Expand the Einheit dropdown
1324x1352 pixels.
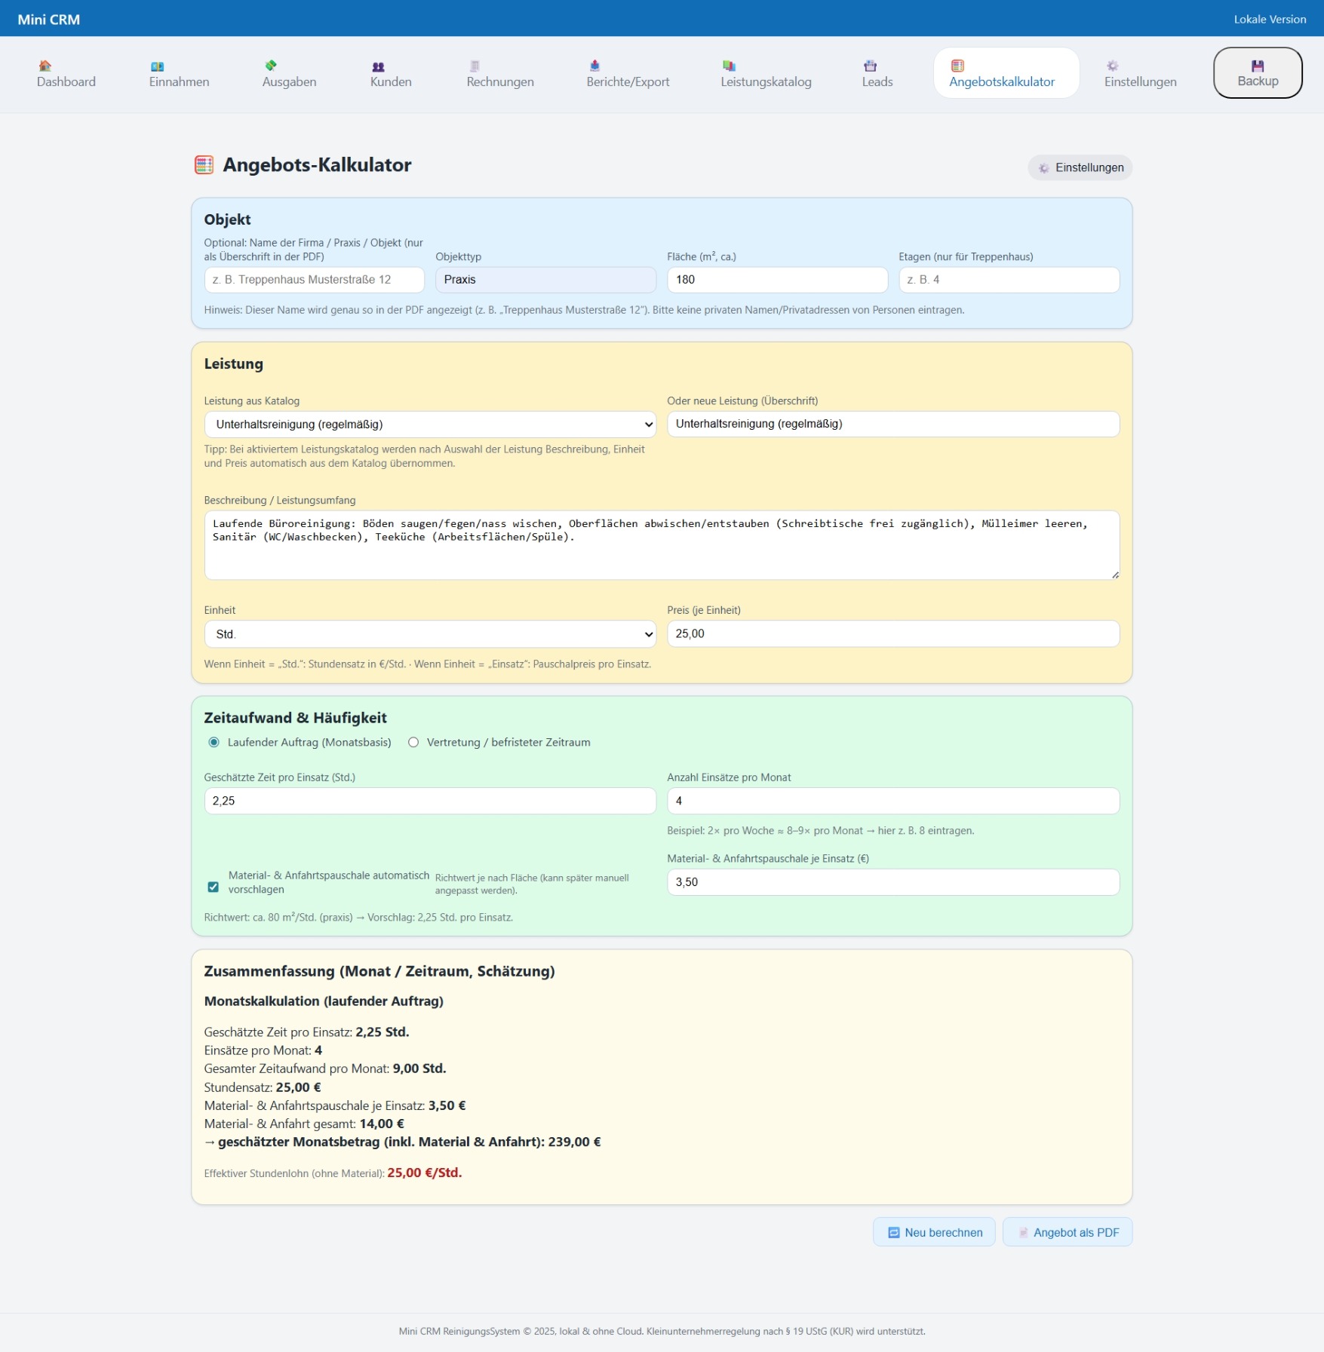(x=430, y=634)
